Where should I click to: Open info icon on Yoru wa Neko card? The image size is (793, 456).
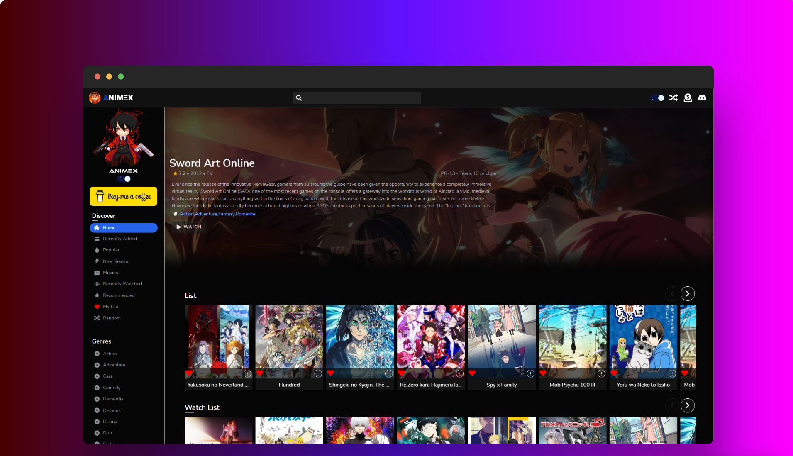tap(672, 373)
